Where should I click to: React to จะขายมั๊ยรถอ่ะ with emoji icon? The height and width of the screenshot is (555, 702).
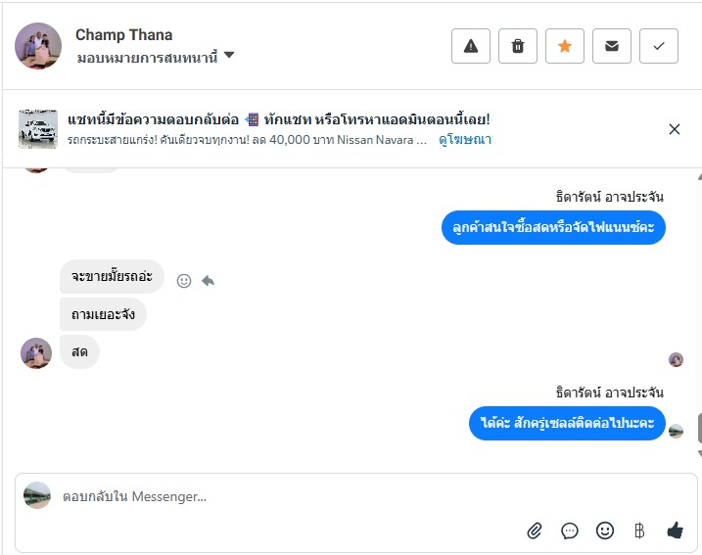click(184, 281)
